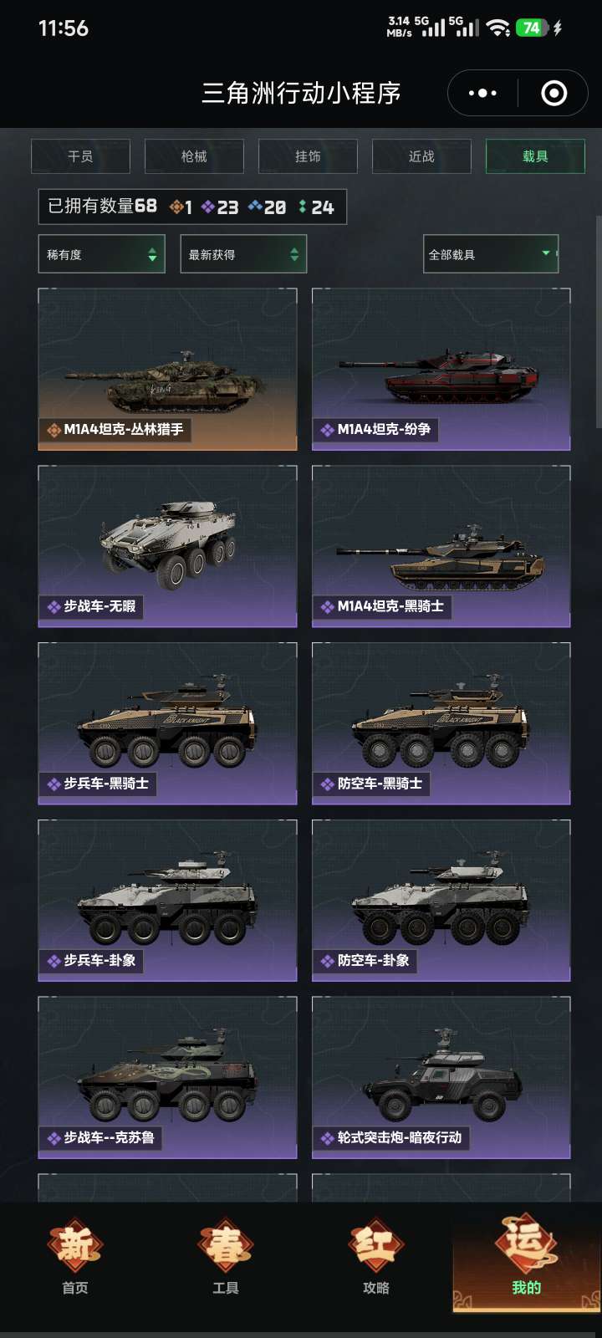Tap the green rarity count showing 24
The height and width of the screenshot is (1338, 602).
[316, 207]
